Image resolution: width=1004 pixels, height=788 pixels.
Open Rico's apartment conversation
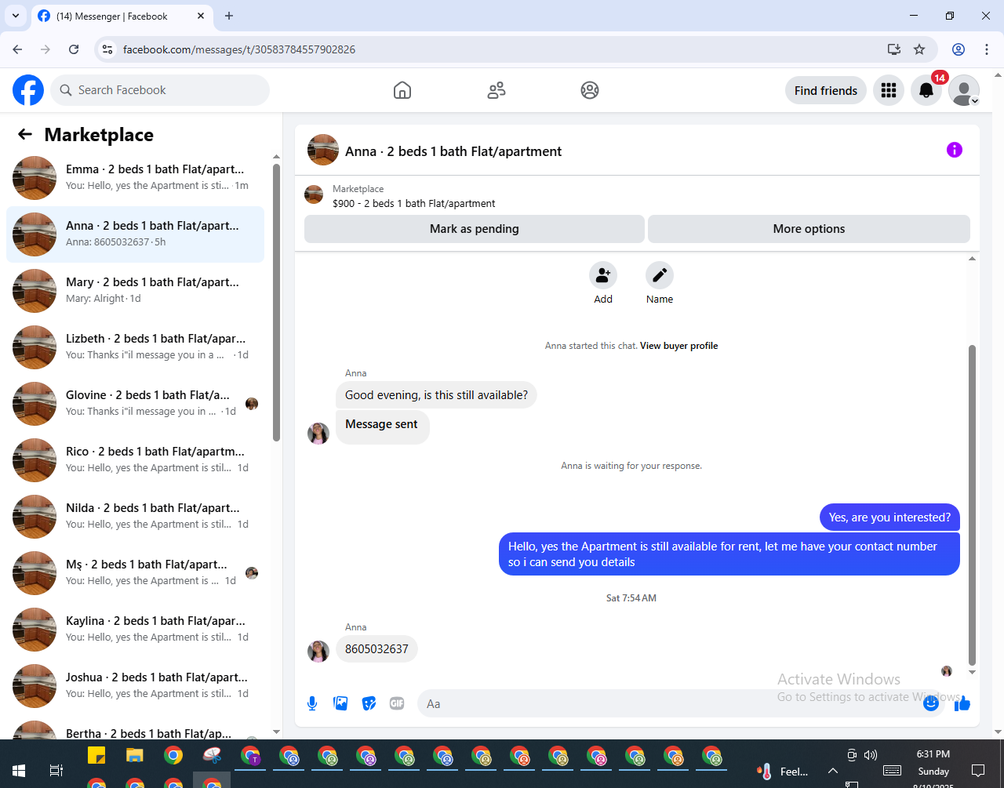135,460
